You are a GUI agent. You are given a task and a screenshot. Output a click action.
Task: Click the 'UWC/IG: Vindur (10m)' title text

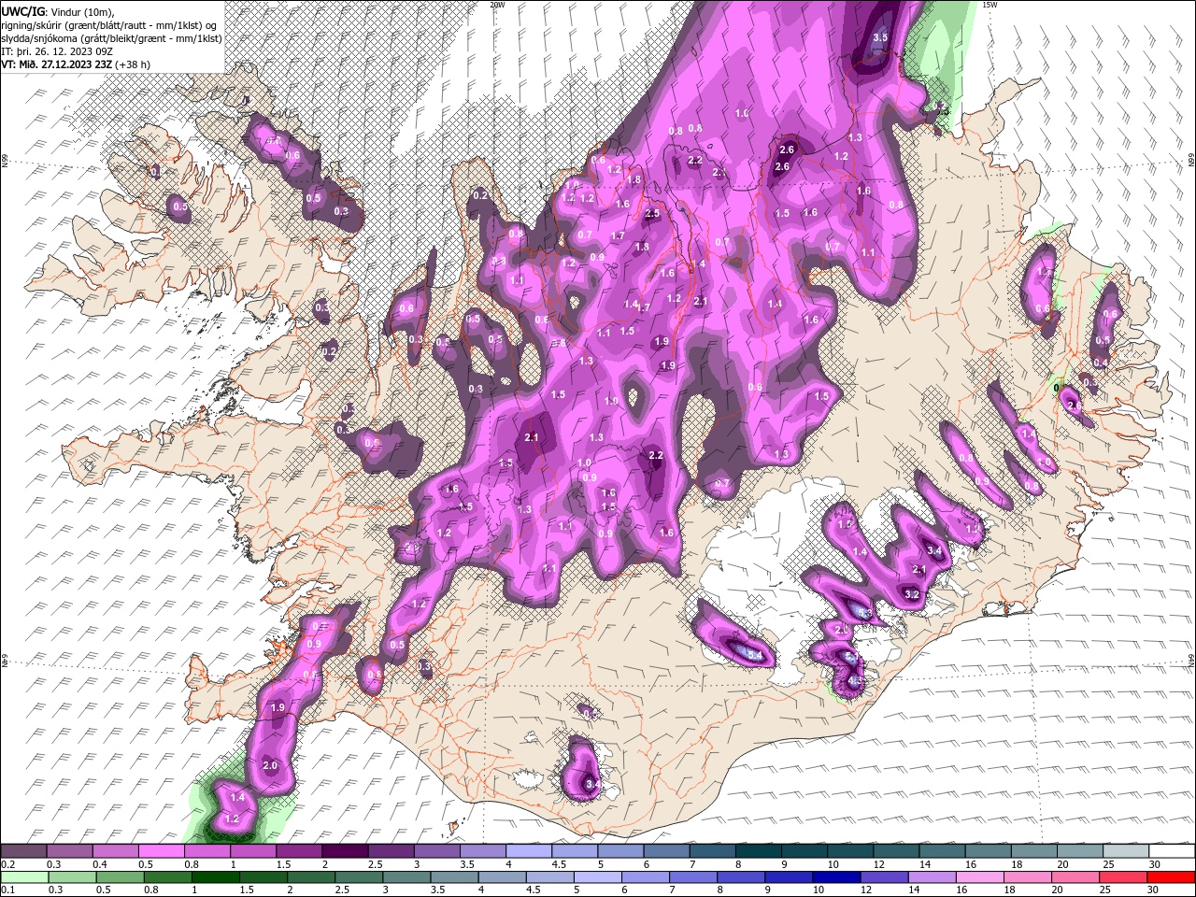57,11
